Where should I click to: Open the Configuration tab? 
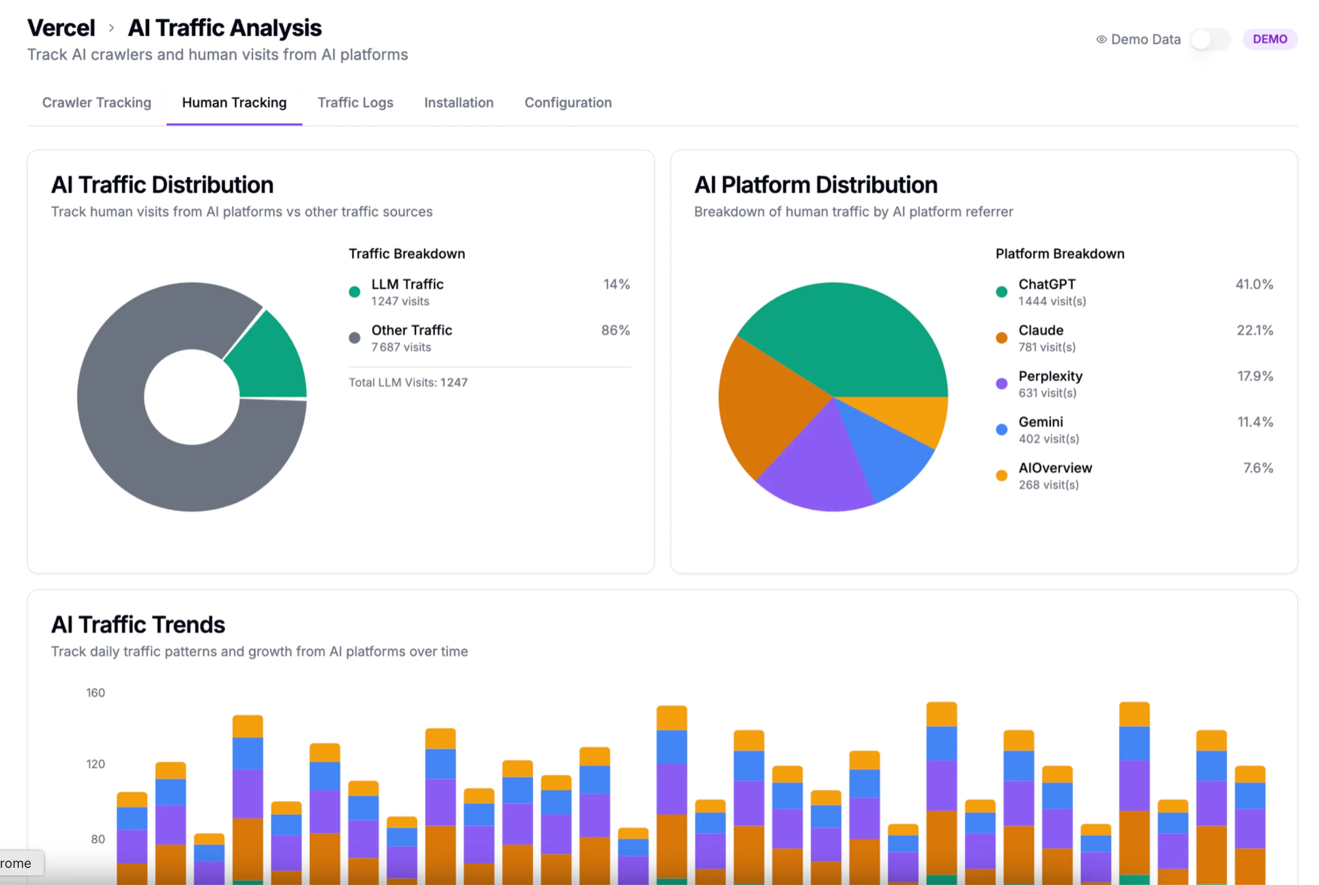pyautogui.click(x=568, y=103)
